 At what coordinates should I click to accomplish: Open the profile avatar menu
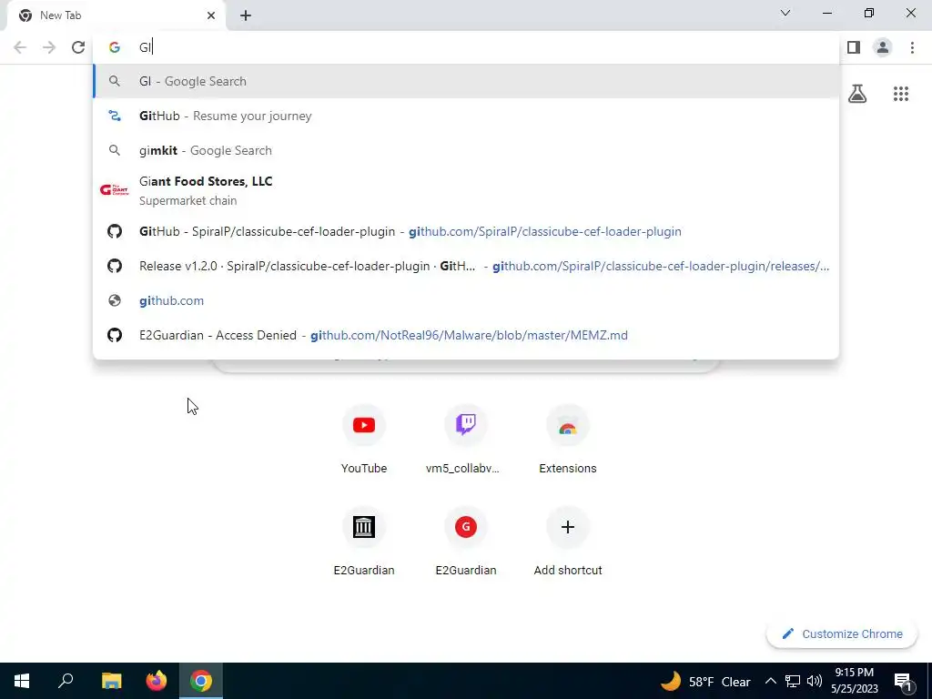pyautogui.click(x=883, y=47)
